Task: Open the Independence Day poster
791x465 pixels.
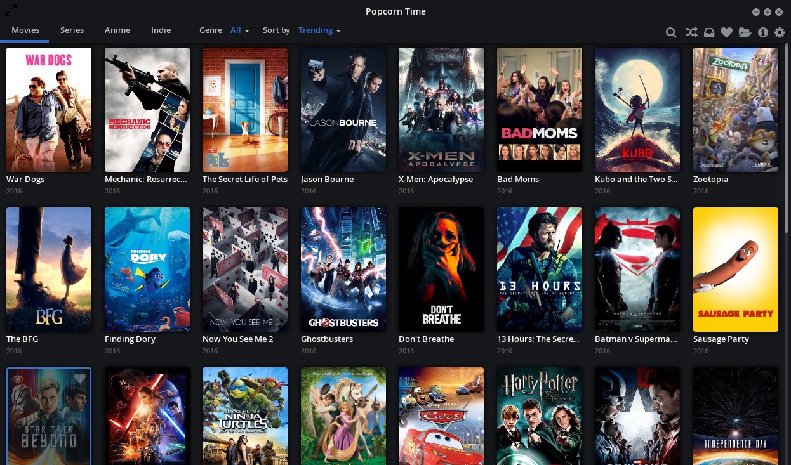Action: point(736,416)
